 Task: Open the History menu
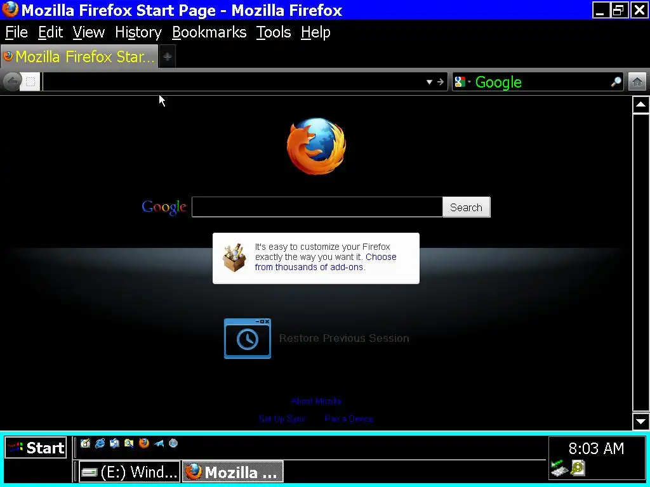(x=138, y=32)
